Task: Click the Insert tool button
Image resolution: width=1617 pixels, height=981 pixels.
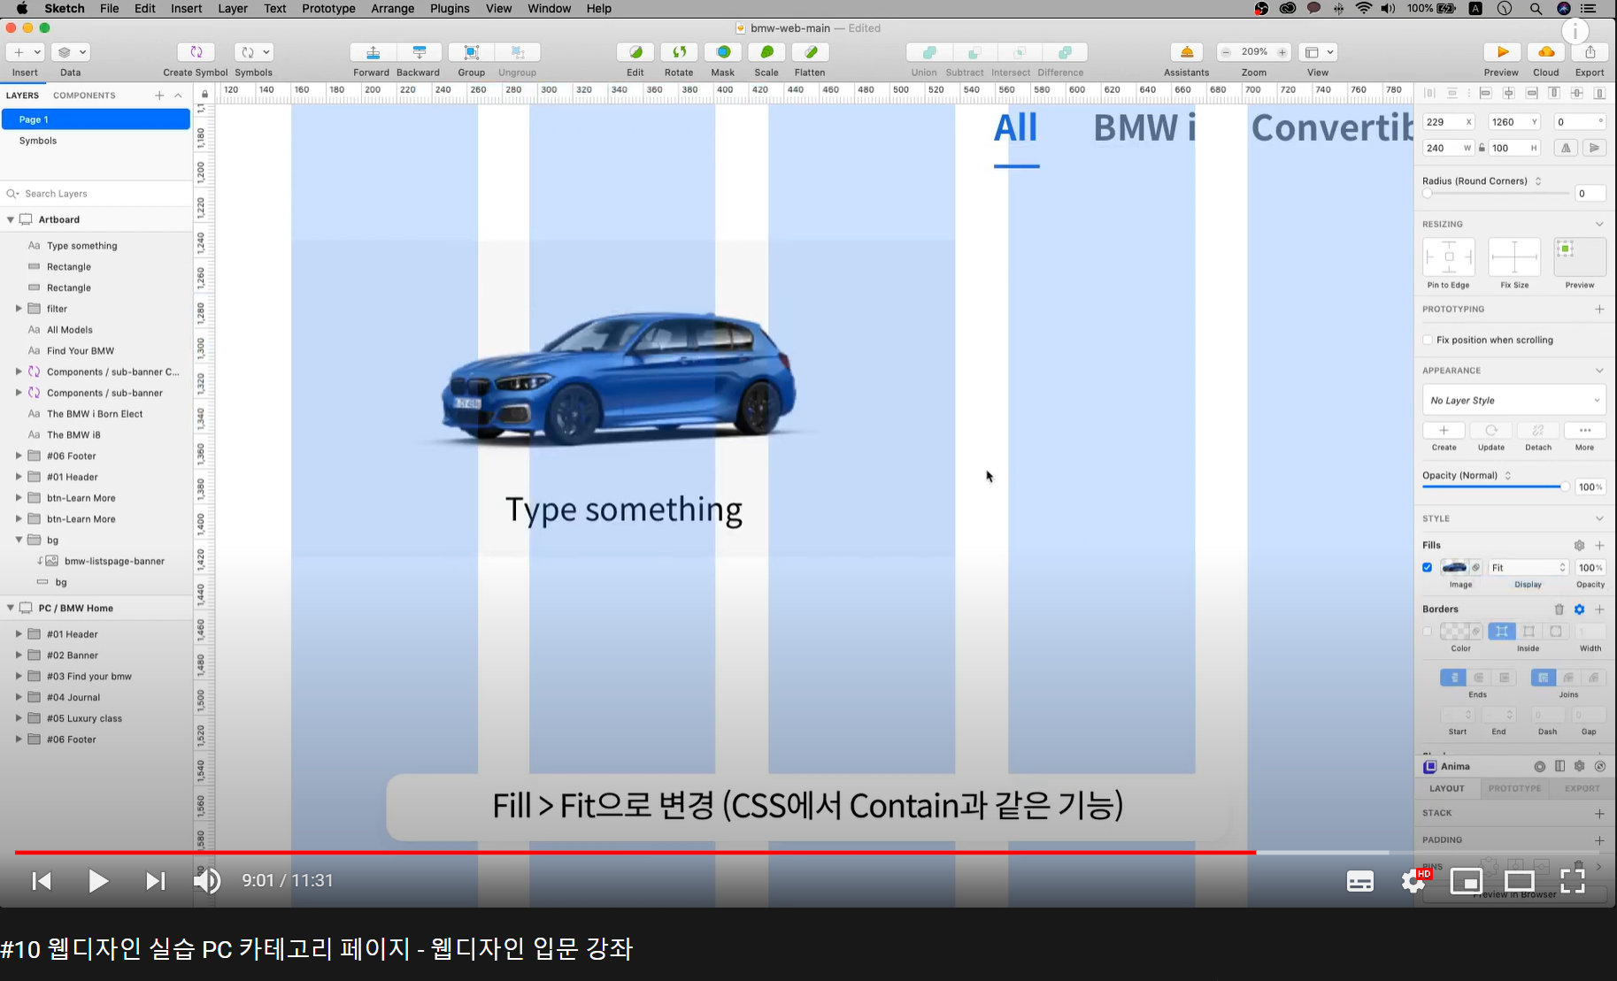Action: 25,52
